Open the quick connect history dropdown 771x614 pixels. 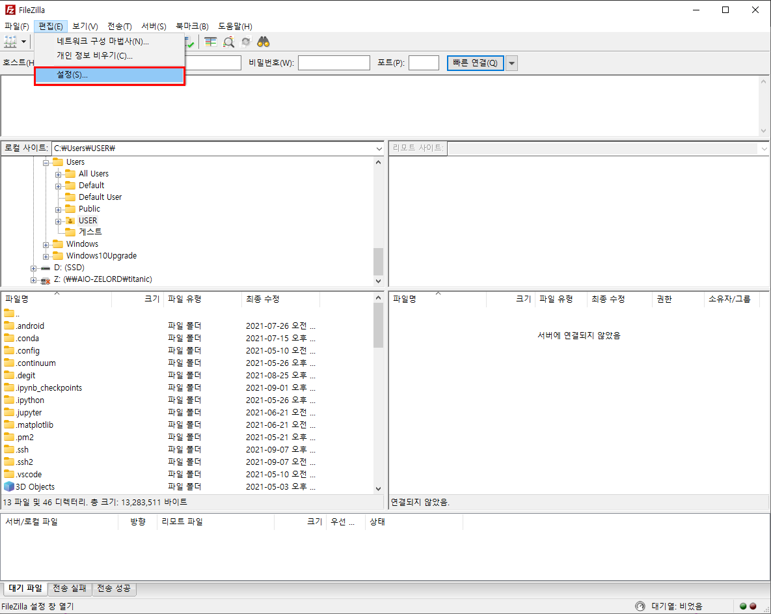click(x=512, y=63)
